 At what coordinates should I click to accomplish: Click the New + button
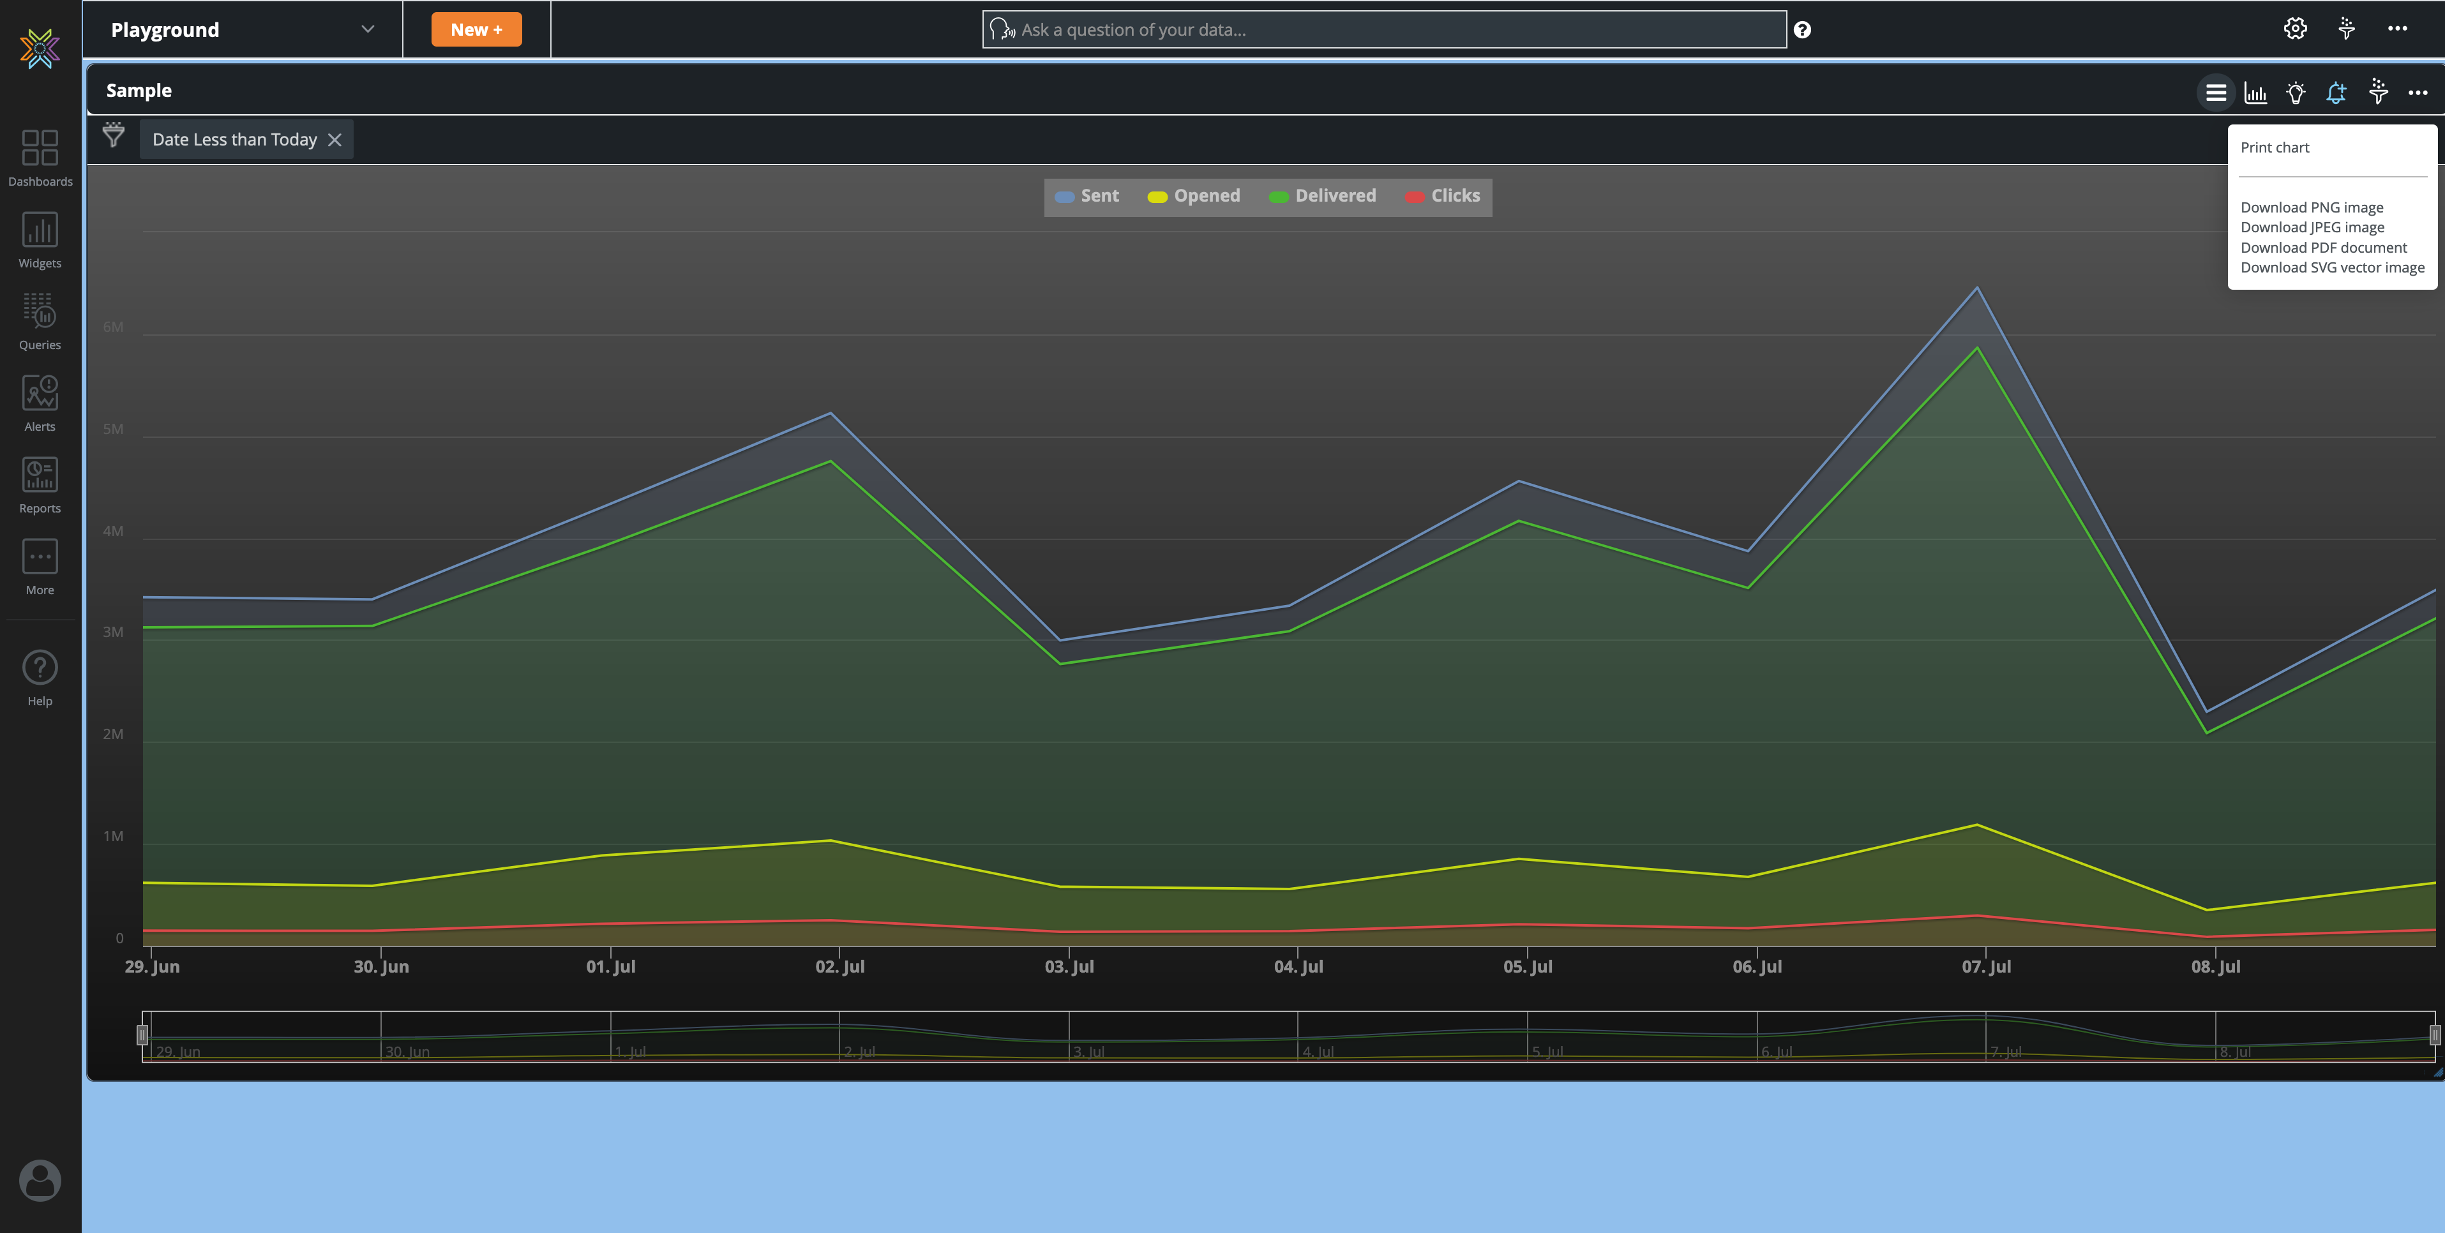tap(476, 29)
